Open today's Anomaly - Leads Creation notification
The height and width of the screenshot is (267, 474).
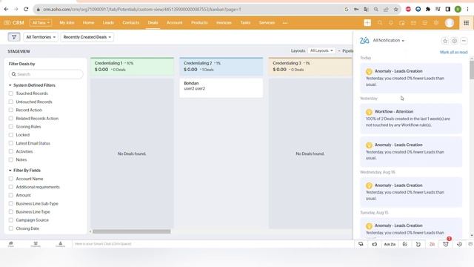coord(411,78)
